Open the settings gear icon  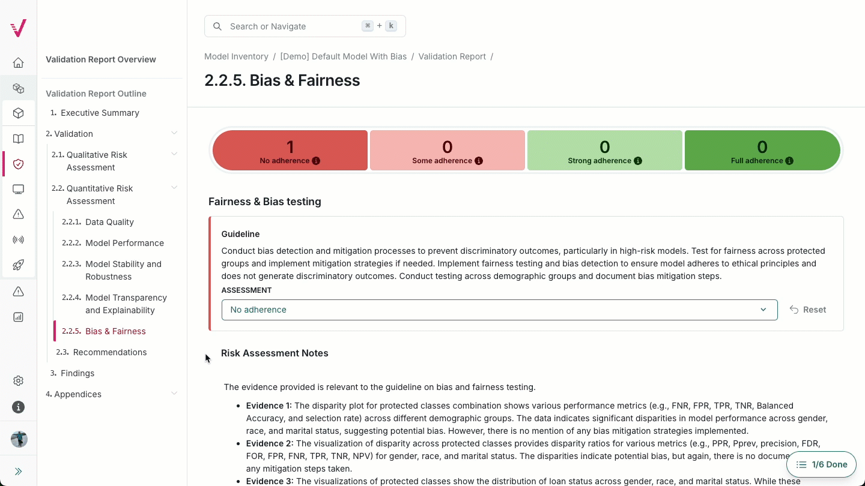click(x=18, y=380)
